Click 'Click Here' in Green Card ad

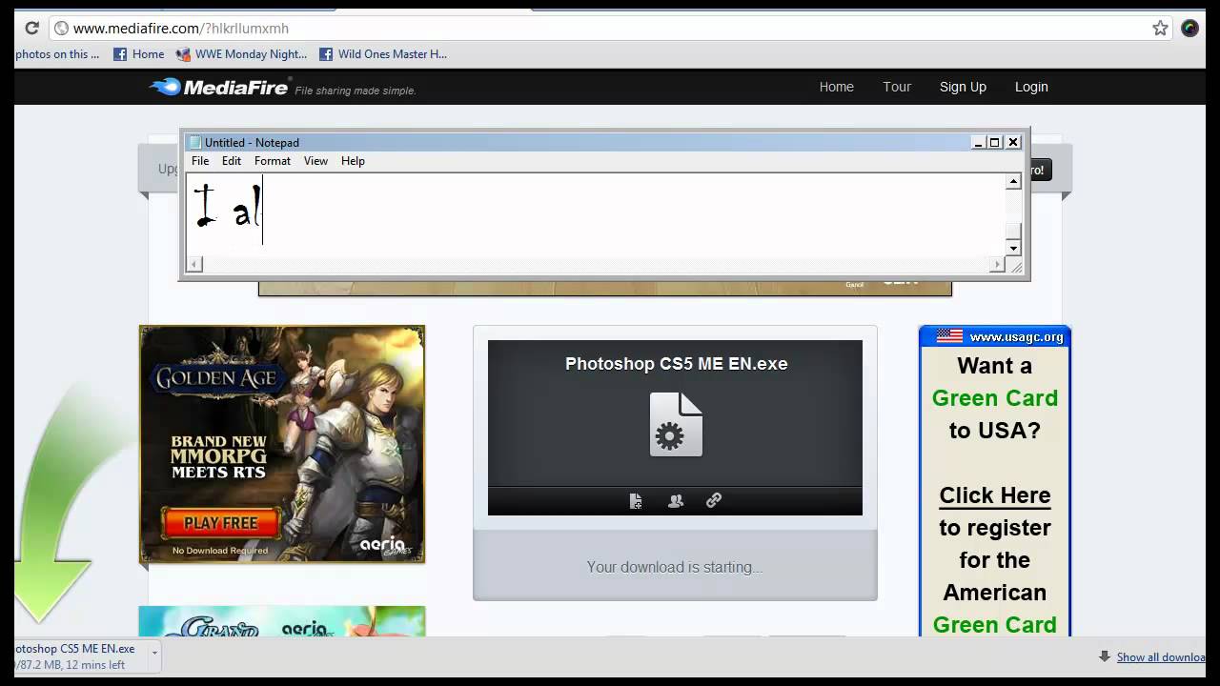(995, 495)
